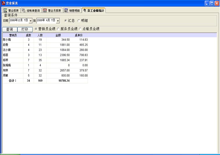Click the 桌单价 column header

click(x=79, y=35)
